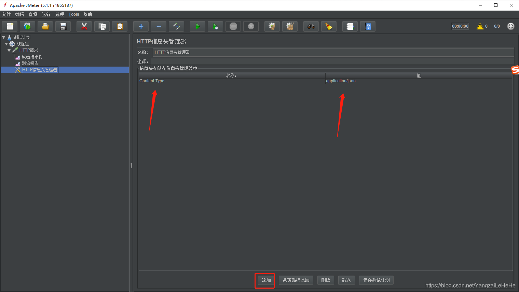The image size is (519, 292).
Task: Open the 运行 menu
Action: [46, 14]
